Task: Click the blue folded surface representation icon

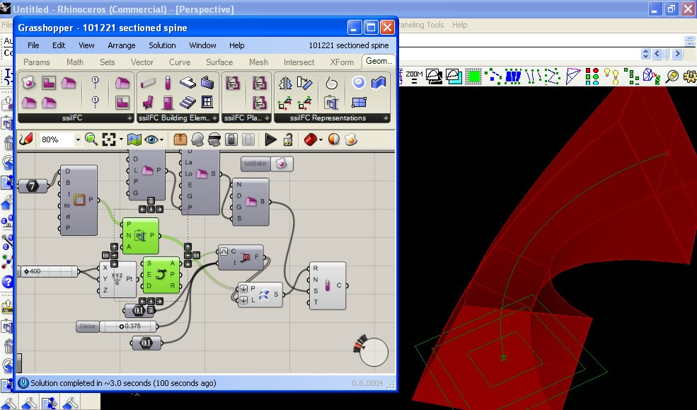Action: [x=379, y=83]
